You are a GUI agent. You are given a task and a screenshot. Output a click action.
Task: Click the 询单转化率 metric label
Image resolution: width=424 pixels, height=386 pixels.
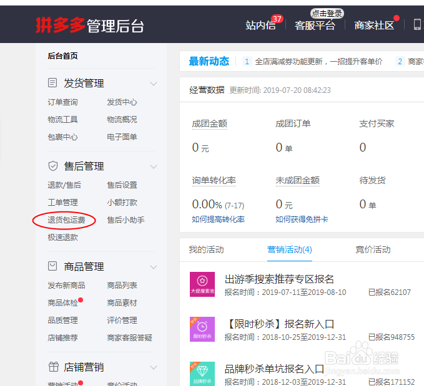click(214, 180)
